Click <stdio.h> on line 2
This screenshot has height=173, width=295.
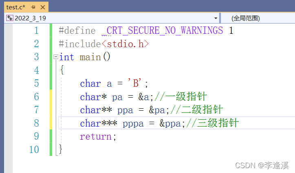coord(125,44)
